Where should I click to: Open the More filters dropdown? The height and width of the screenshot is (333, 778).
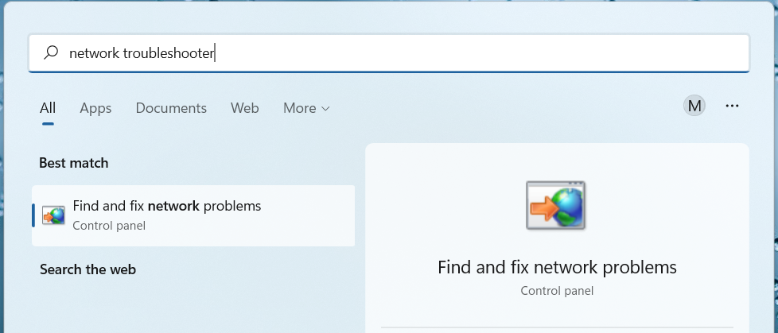point(306,108)
